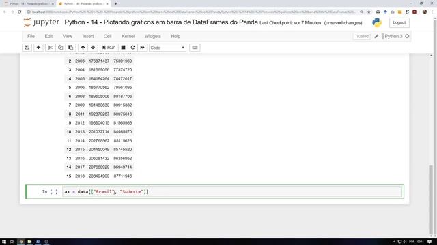The height and width of the screenshot is (245, 437).
Task: Cut selected cells with scissors icon
Action: pyautogui.click(x=50, y=48)
